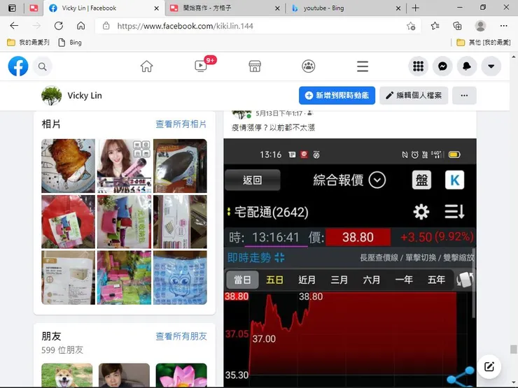Open a new browser tab
The width and height of the screenshot is (518, 388).
(416, 8)
